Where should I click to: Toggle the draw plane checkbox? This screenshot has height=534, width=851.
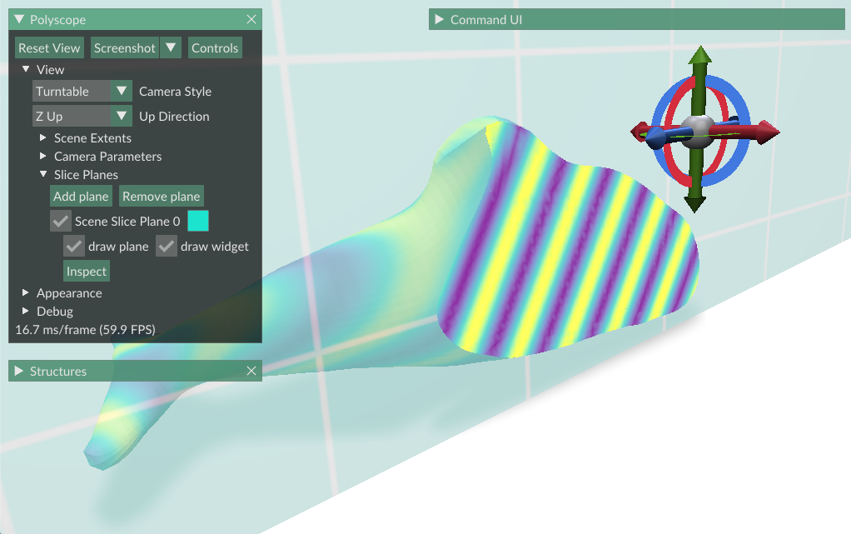pyautogui.click(x=73, y=246)
